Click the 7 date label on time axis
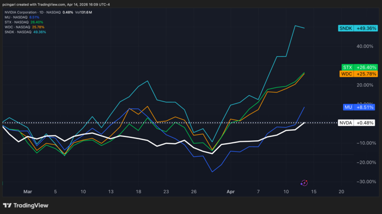Screen dimensions: 382x214 [x=258, y=192]
